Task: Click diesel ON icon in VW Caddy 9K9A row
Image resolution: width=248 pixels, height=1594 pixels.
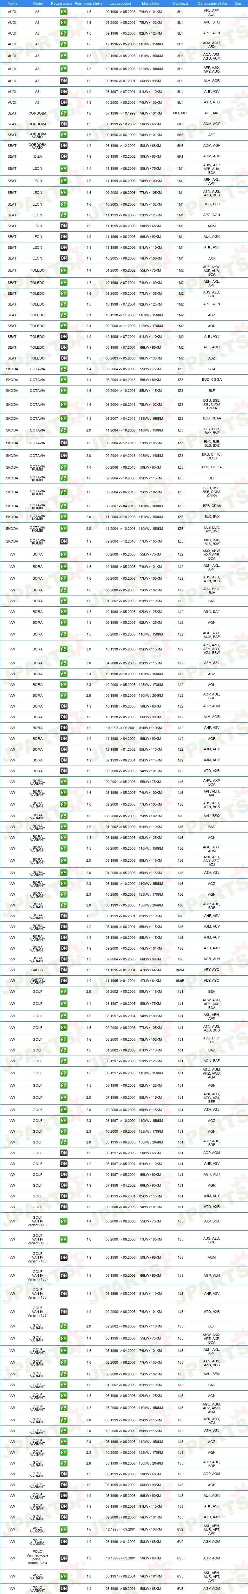Action: coord(64,970)
